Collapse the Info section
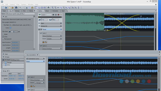This screenshot has width=161, height=91. pyautogui.click(x=3, y=17)
